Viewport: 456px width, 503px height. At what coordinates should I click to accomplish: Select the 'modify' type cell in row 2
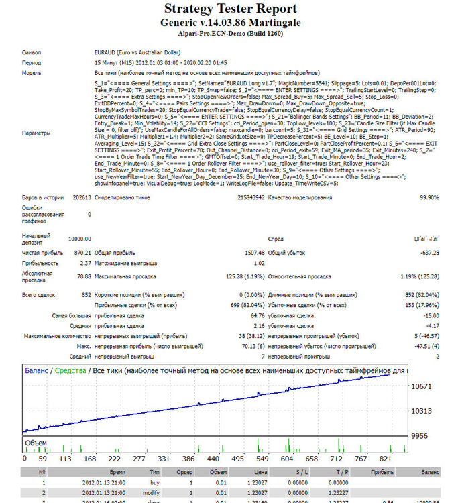pos(151,493)
